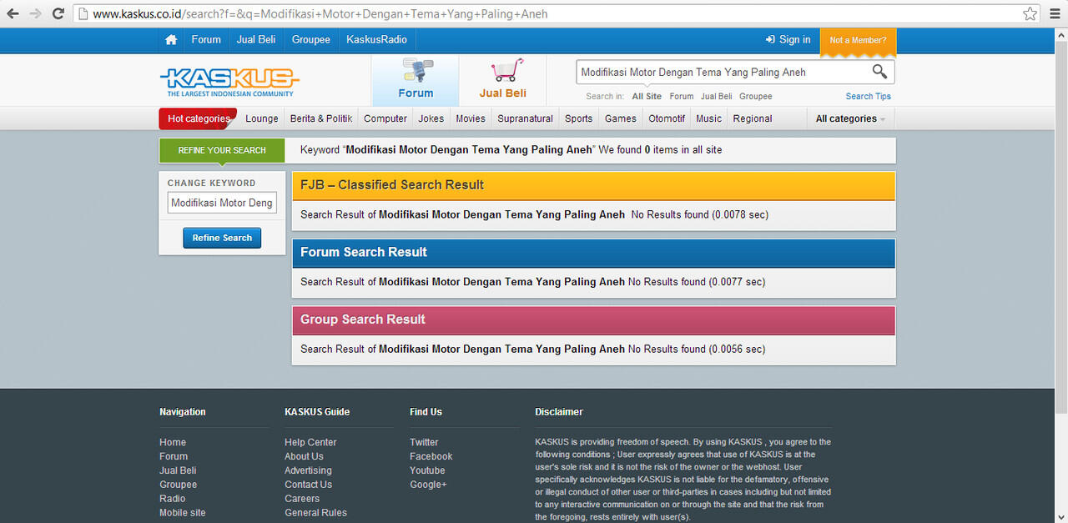Image resolution: width=1068 pixels, height=523 pixels.
Task: Select the 'Groupee' search scope
Action: [755, 97]
